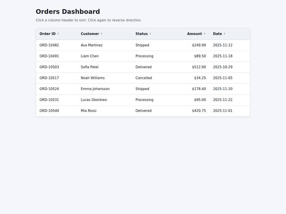The image size is (286, 214).
Task: Click the sorting instructions subtitle text
Action: coord(89,20)
